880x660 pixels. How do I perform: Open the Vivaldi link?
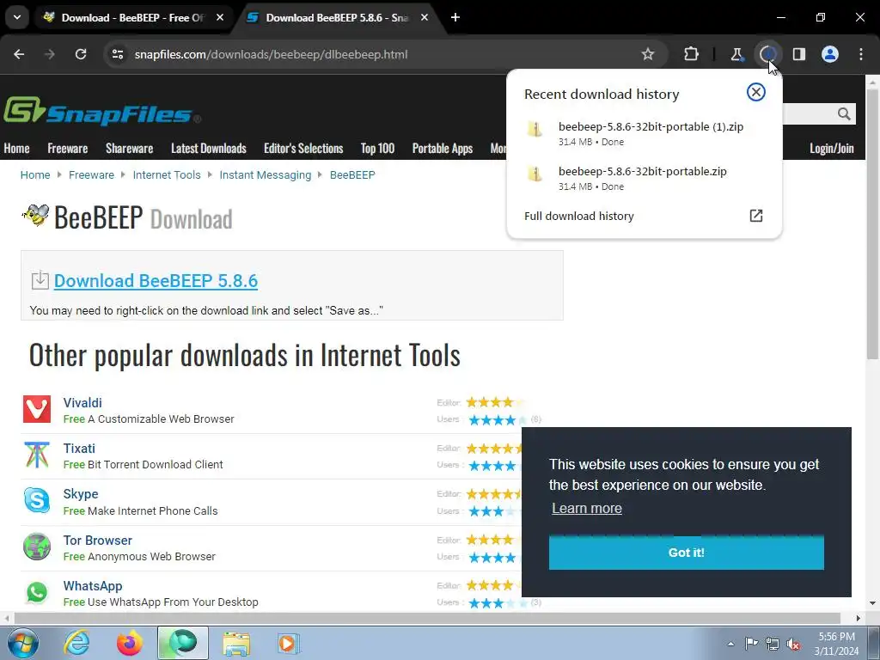(82, 403)
